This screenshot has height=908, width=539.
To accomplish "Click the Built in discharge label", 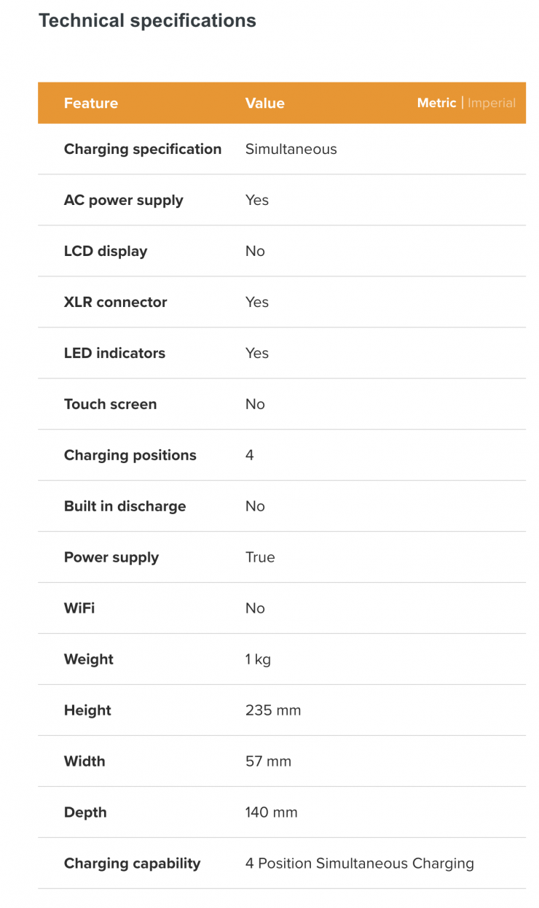I will click(x=125, y=506).
